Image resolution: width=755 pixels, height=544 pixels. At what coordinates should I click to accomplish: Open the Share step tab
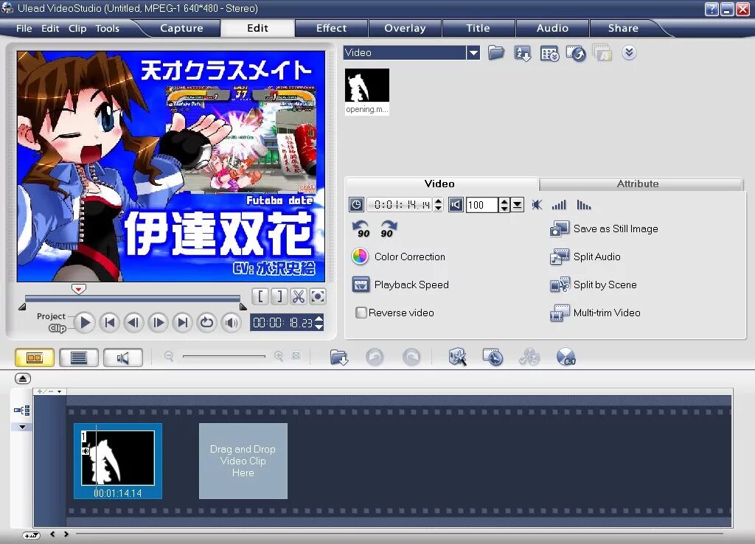[x=623, y=28]
